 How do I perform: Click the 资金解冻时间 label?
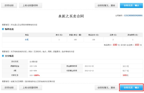pos(72,66)
